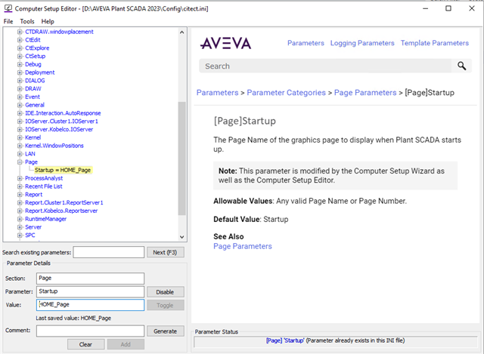Select Kernel.WindowPositions tree item
The height and width of the screenshot is (354, 484).
point(54,146)
